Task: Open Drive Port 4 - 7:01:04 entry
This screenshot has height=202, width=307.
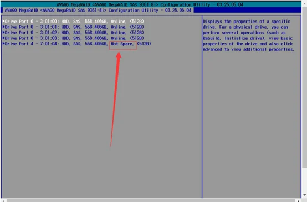Action: pos(77,44)
